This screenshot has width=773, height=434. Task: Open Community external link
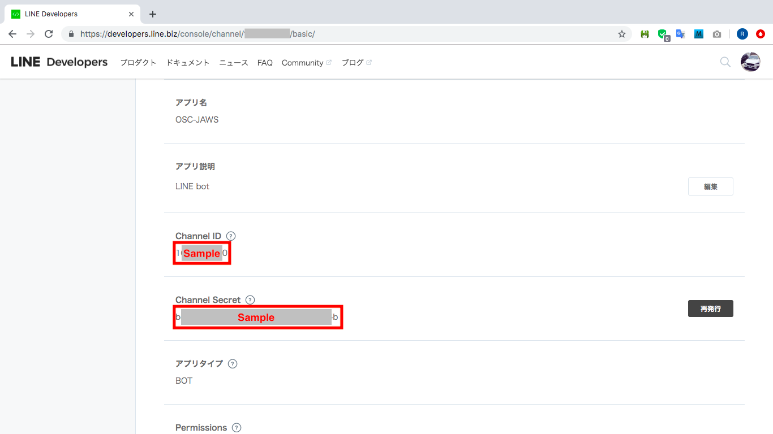coord(306,63)
